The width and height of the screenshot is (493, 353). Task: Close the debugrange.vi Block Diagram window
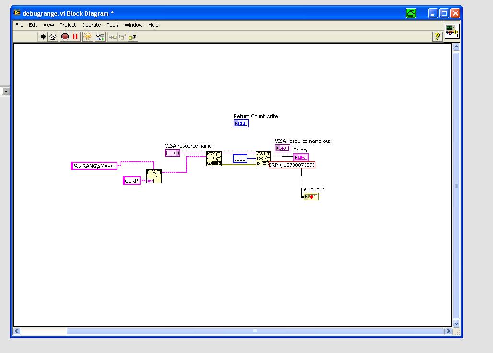[x=455, y=13]
